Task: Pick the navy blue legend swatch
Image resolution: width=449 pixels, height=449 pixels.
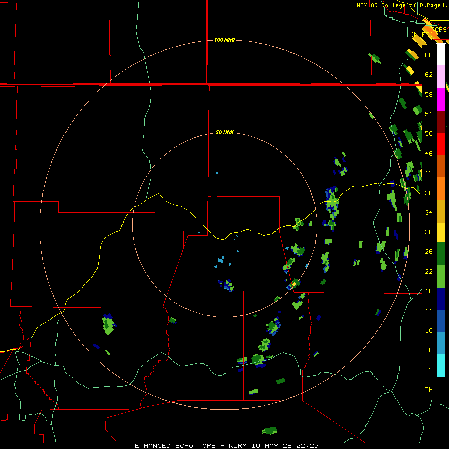Action: click(441, 299)
